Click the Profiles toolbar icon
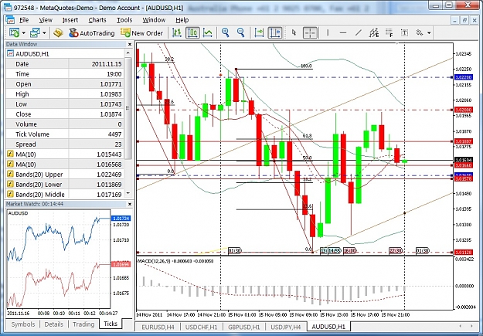Image resolution: width=483 pixels, height=336 pixels. [x=35, y=32]
